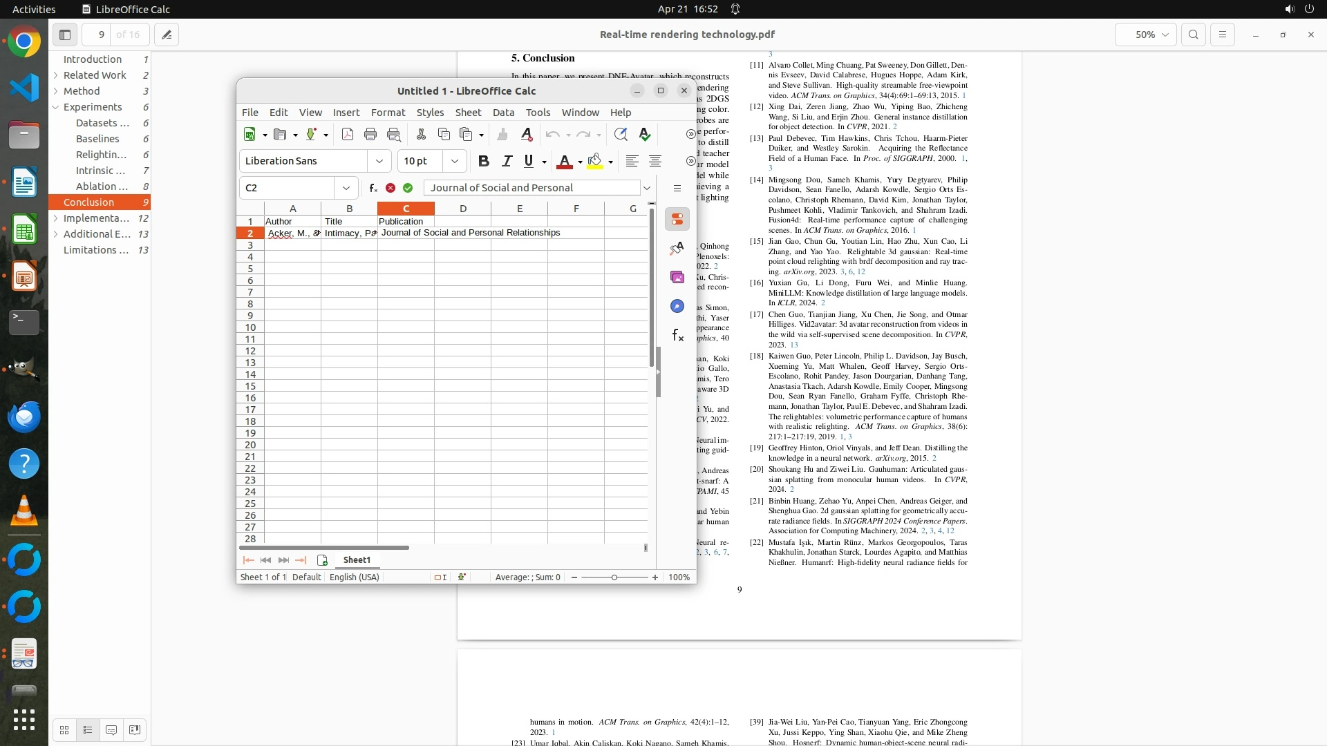1327x746 pixels.
Task: Click the Clear Direct Formatting icon
Action: tap(527, 135)
